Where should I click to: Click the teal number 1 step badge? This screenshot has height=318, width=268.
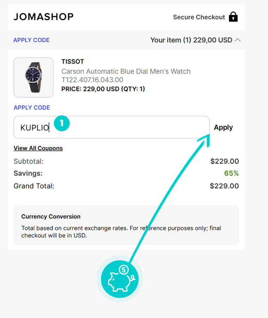[x=62, y=123]
